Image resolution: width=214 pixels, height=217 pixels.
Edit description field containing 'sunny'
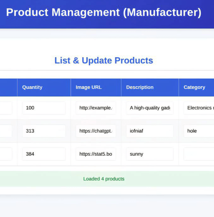pos(150,154)
